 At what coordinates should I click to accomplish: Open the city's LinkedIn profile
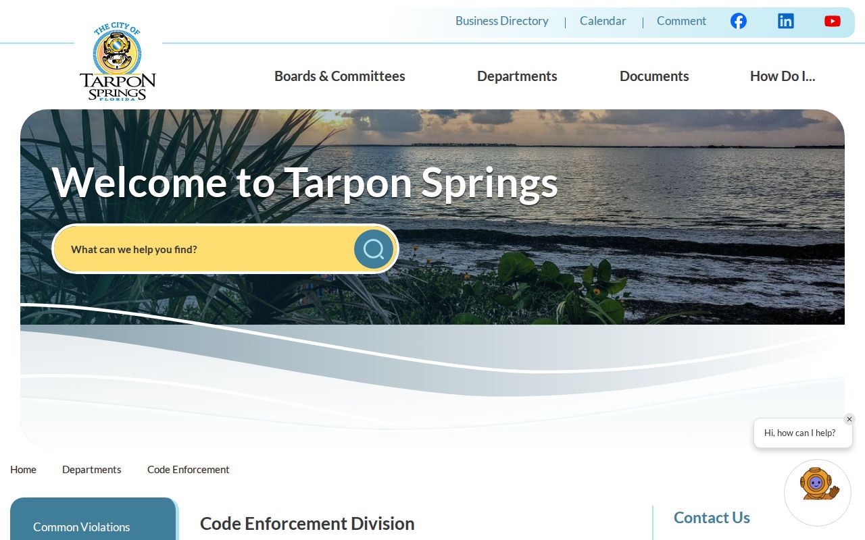[786, 21]
